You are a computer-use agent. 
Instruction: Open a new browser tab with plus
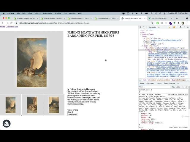(177, 18)
